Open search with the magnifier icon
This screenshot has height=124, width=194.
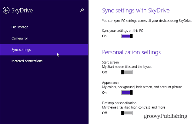[x=82, y=10]
